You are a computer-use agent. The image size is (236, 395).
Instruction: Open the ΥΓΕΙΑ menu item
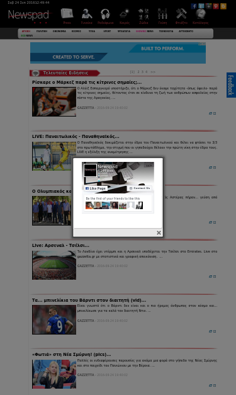[92, 31]
